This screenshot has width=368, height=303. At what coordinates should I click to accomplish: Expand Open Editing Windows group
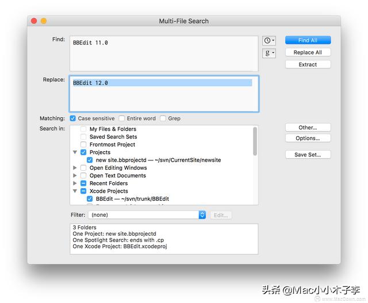click(x=75, y=168)
